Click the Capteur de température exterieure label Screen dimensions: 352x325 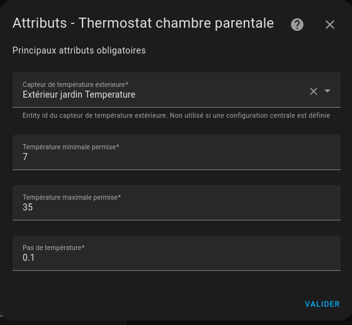(x=76, y=84)
